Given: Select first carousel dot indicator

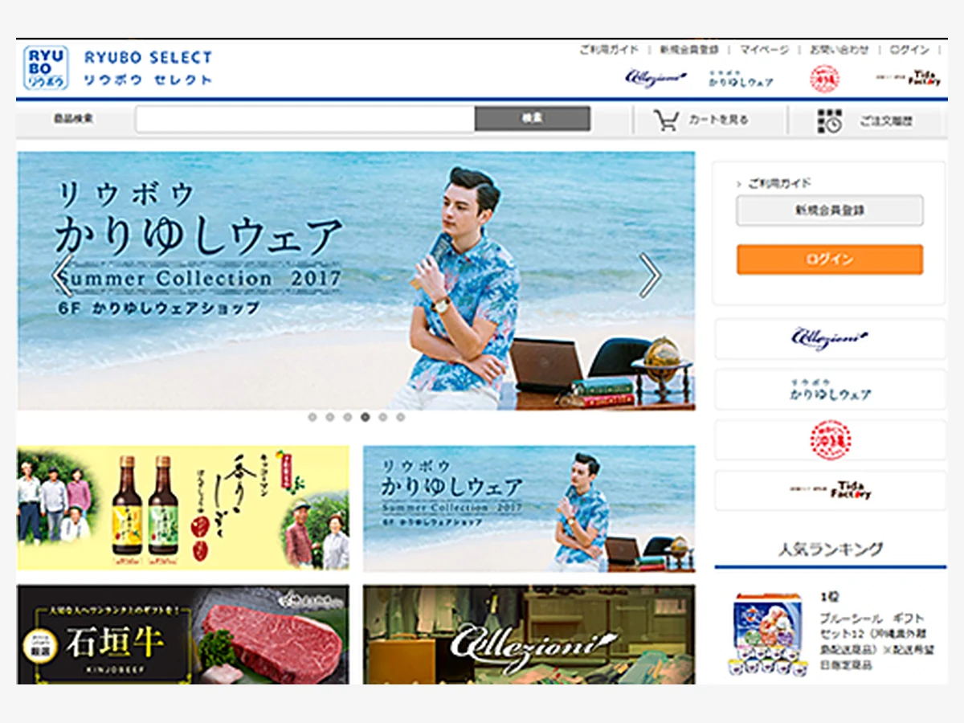Looking at the screenshot, I should [312, 417].
